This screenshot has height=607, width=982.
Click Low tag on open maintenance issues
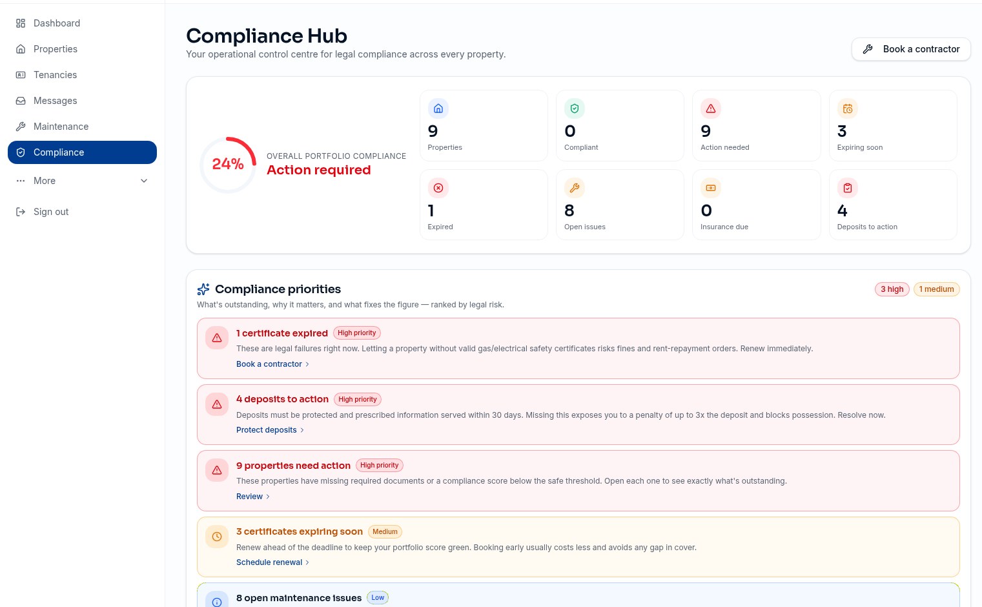378,598
